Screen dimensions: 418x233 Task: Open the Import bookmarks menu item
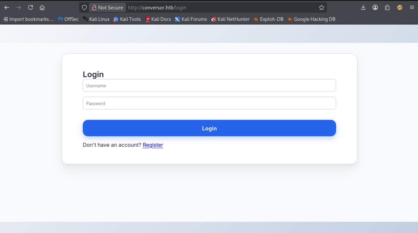[x=28, y=19]
